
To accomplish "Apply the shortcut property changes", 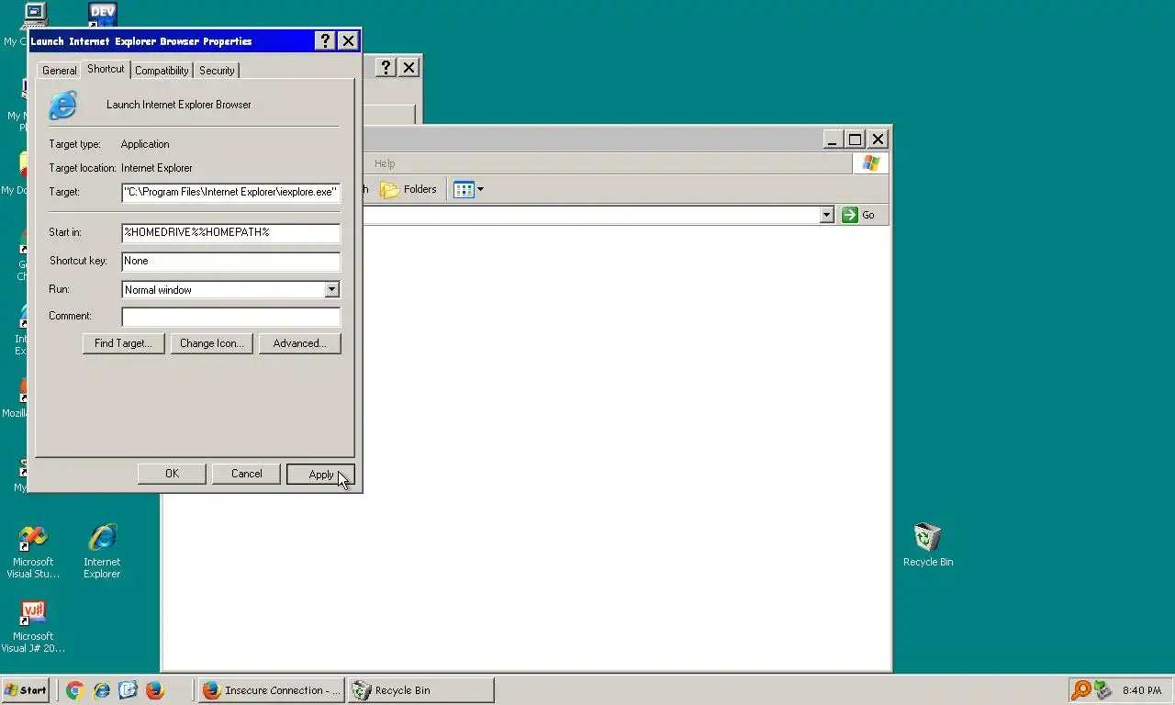I will (320, 474).
